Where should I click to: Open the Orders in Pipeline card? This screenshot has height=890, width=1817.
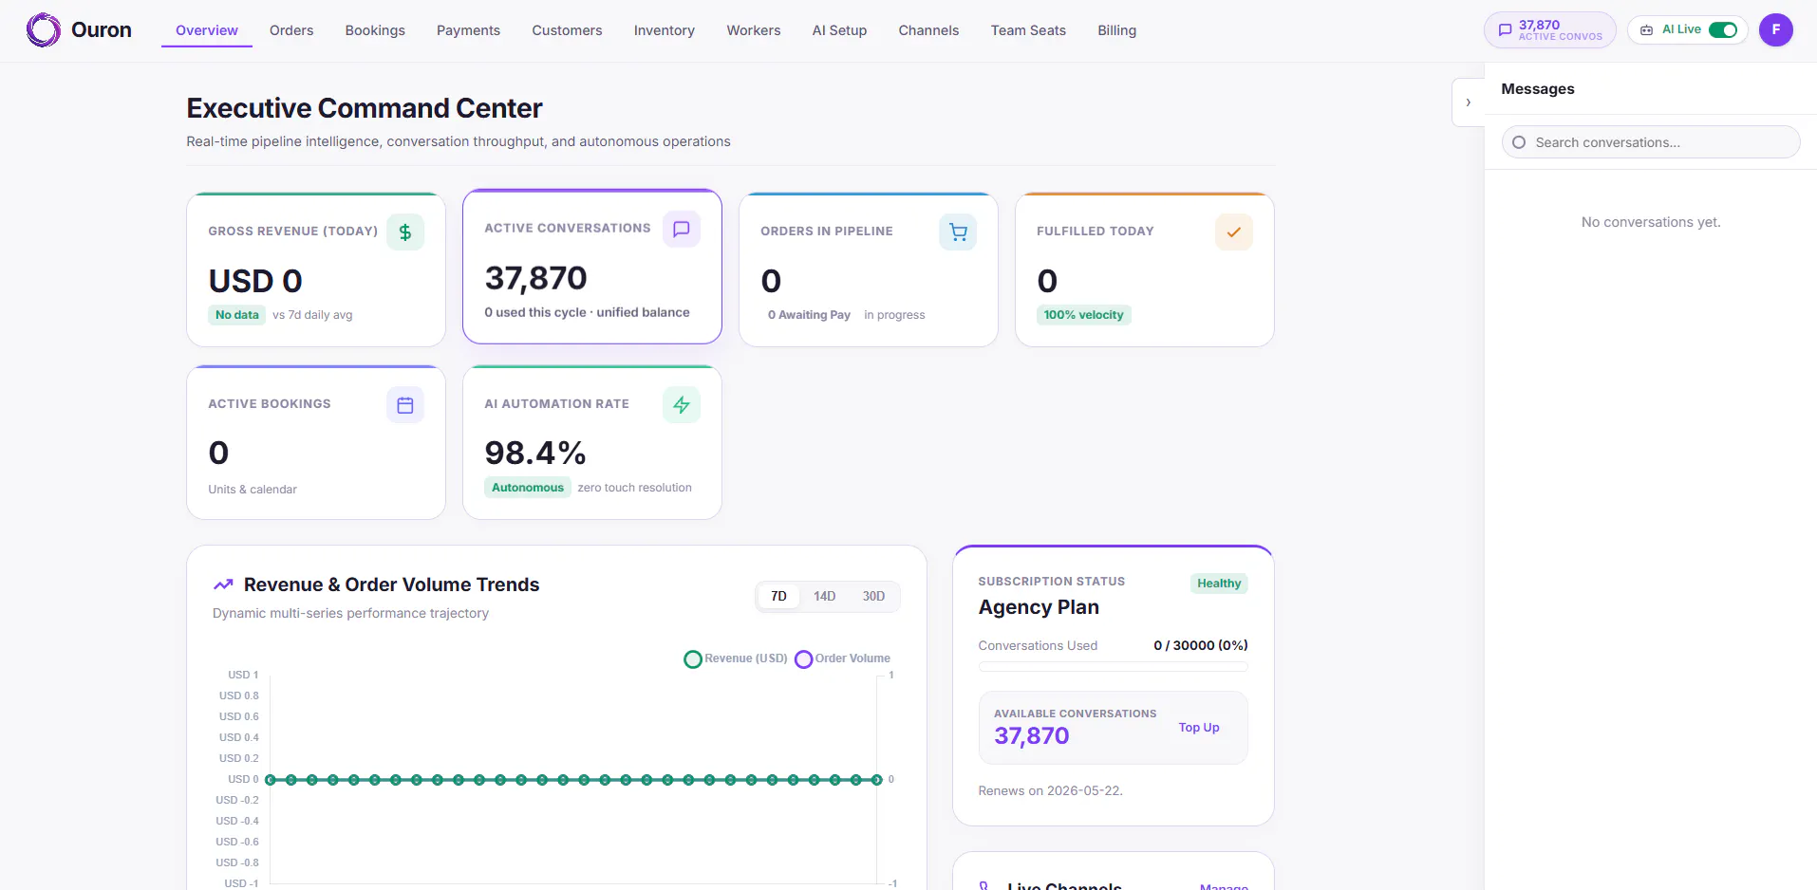pos(869,270)
